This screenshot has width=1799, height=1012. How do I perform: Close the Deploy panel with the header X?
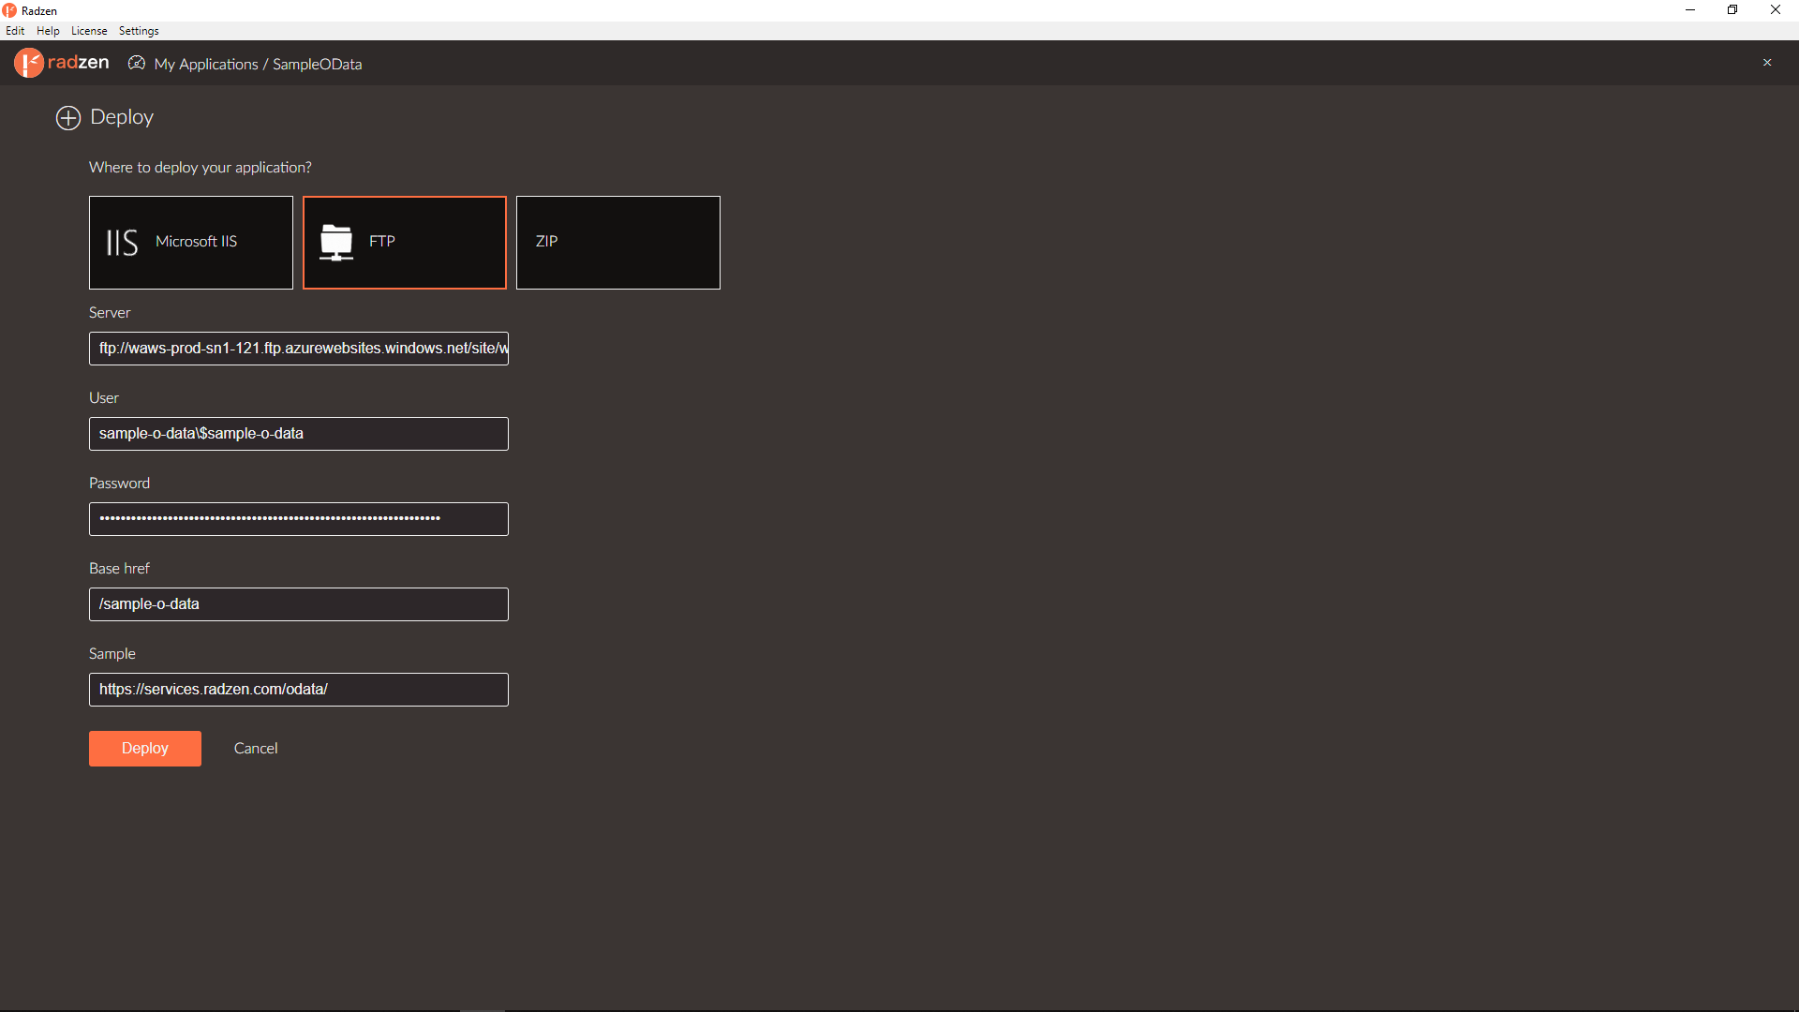[1767, 63]
